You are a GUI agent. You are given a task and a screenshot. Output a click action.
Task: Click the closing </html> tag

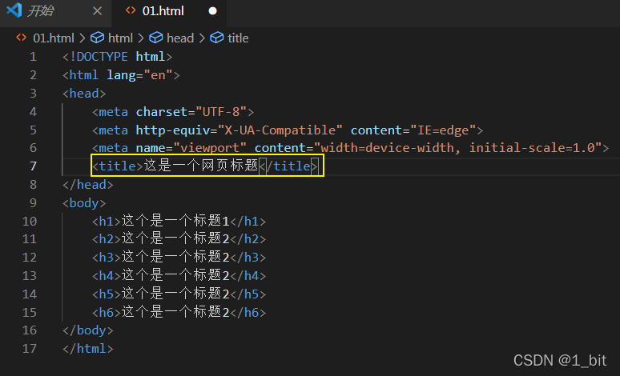[x=88, y=349]
